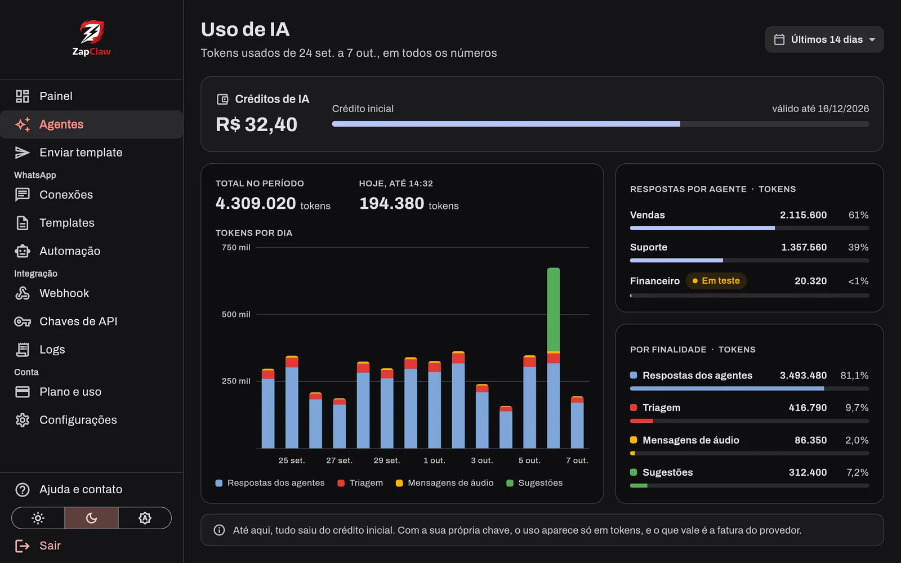Open Plano e uso menu item

(x=91, y=392)
